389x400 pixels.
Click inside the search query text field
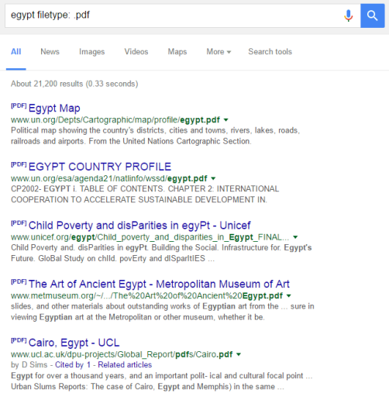pyautogui.click(x=173, y=16)
